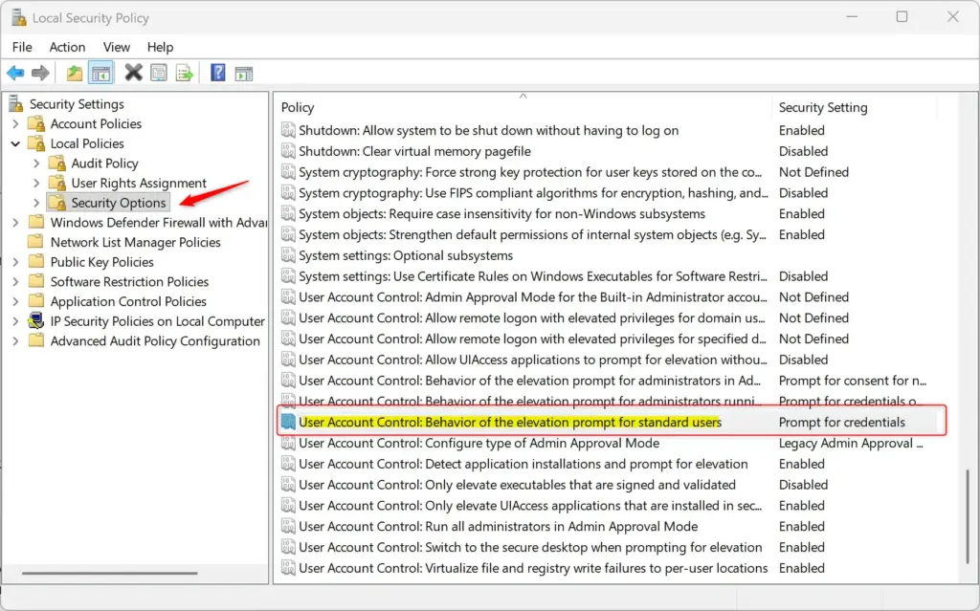Click the icon for the elevation prompt for standard users policy
This screenshot has width=980, height=611.
[288, 422]
